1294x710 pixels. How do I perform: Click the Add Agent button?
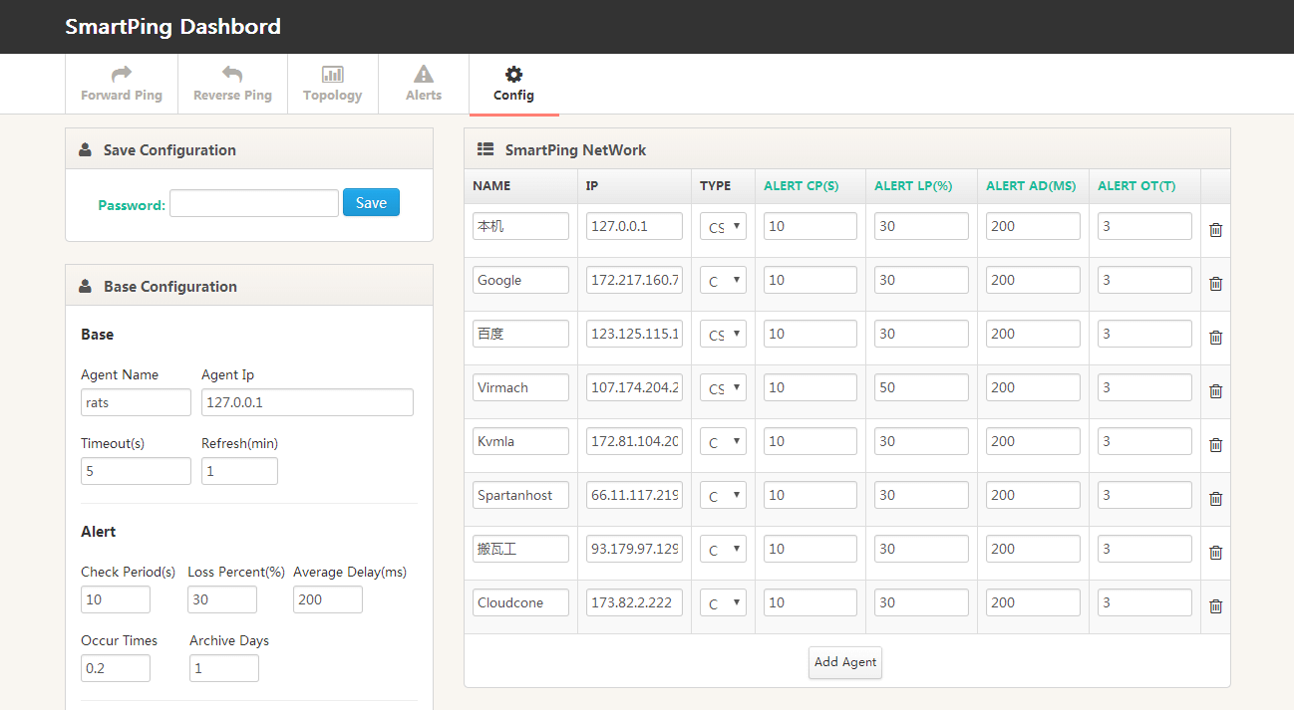click(x=845, y=662)
